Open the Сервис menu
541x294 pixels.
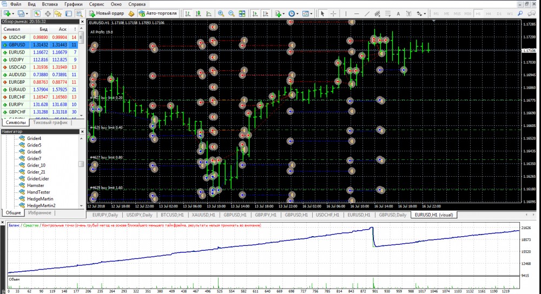[x=96, y=4]
